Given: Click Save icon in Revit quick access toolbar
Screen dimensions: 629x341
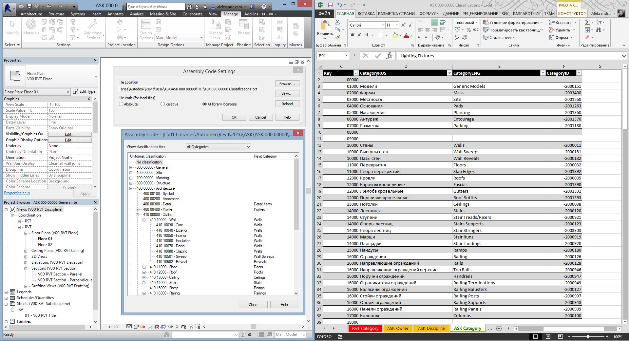Looking at the screenshot, I should [29, 6].
